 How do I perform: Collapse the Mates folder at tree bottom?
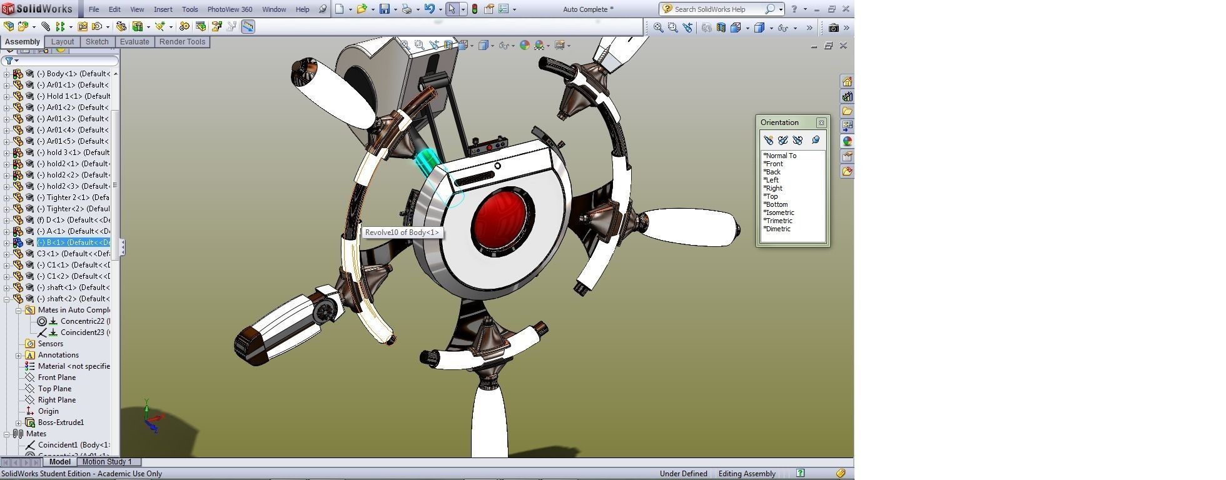(7, 434)
